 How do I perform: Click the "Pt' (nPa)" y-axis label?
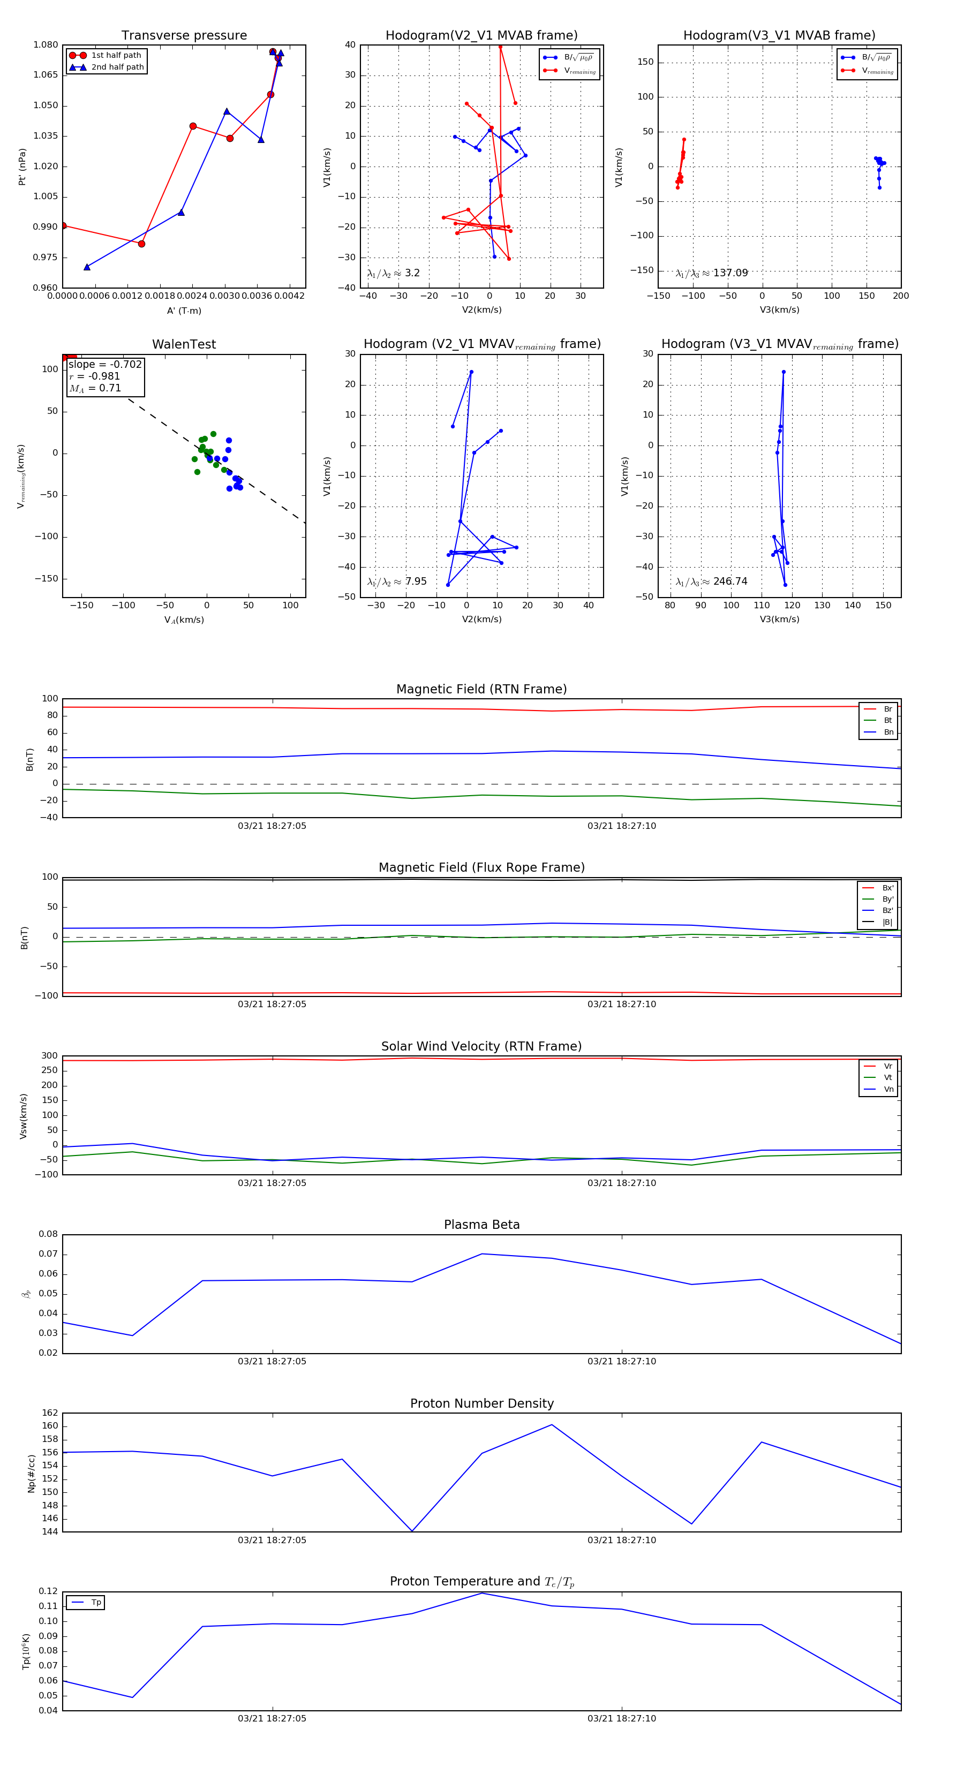point(22,167)
